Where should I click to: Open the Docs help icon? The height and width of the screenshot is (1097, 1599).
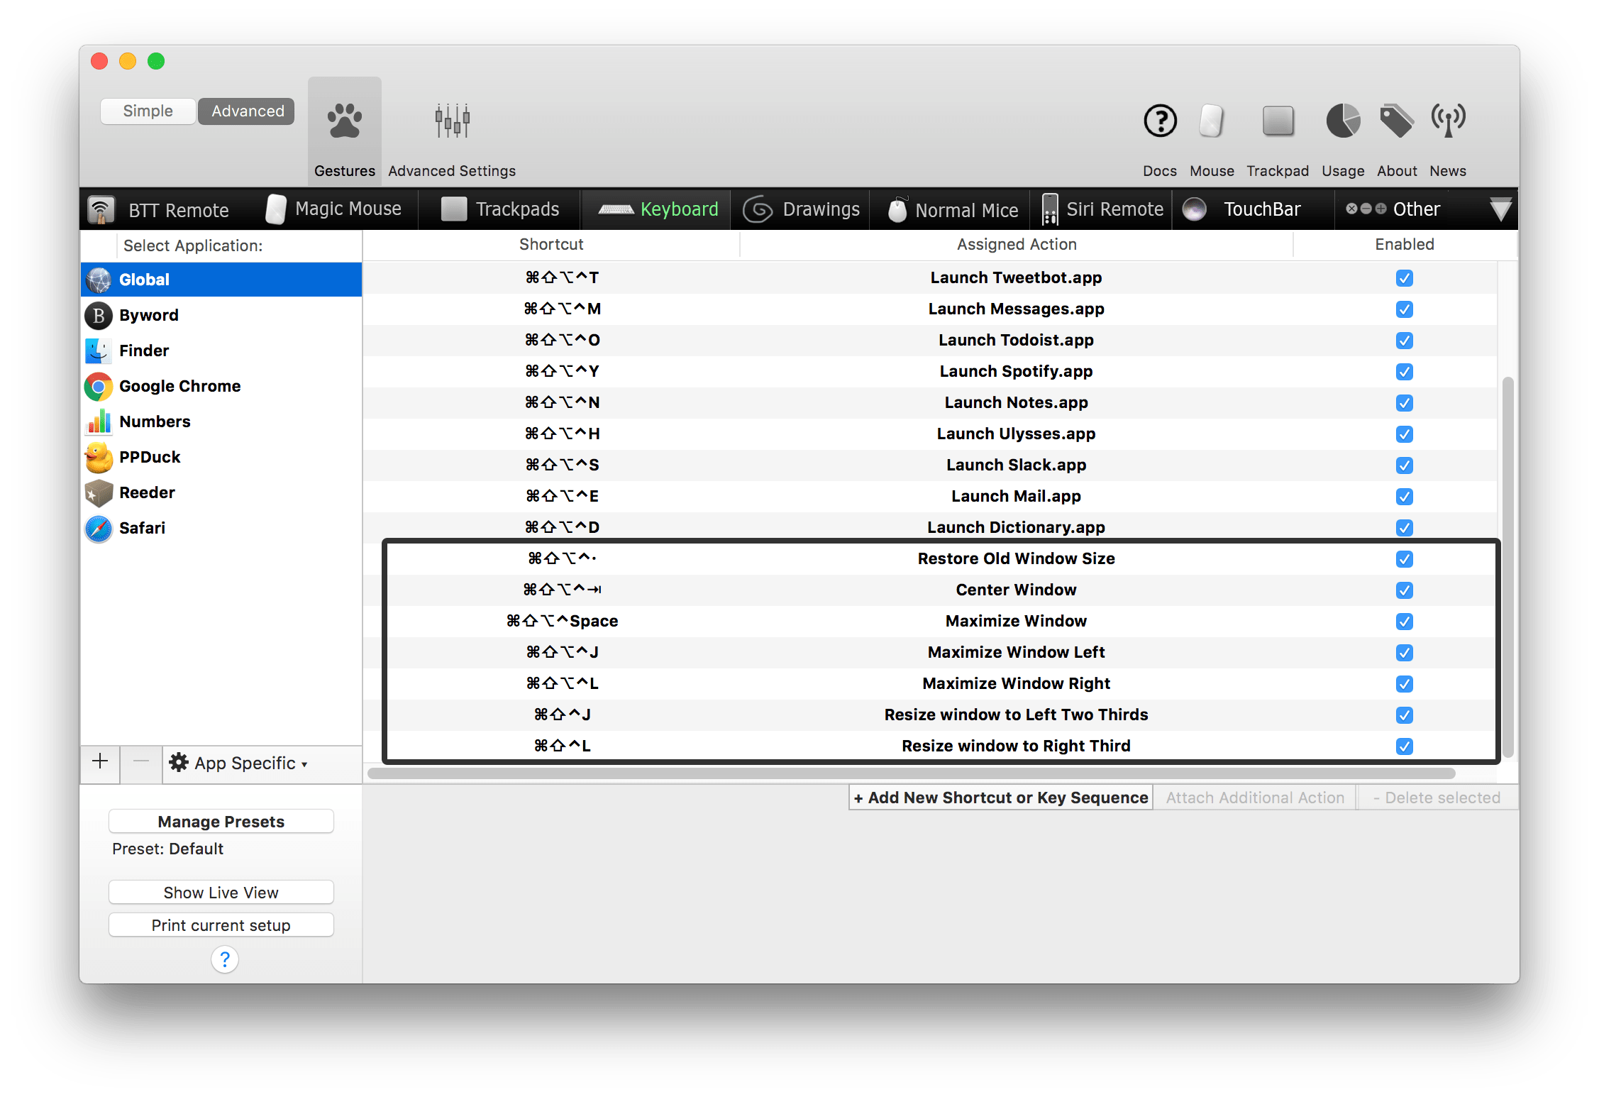pyautogui.click(x=1160, y=121)
